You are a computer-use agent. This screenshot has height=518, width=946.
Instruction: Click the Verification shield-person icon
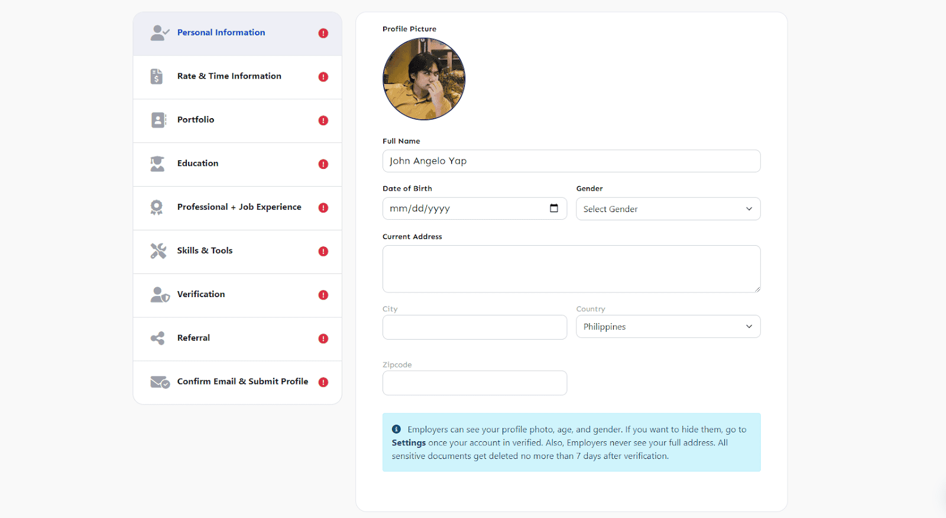click(x=160, y=295)
